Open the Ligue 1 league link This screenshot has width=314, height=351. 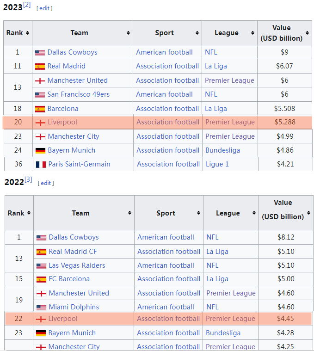point(217,164)
